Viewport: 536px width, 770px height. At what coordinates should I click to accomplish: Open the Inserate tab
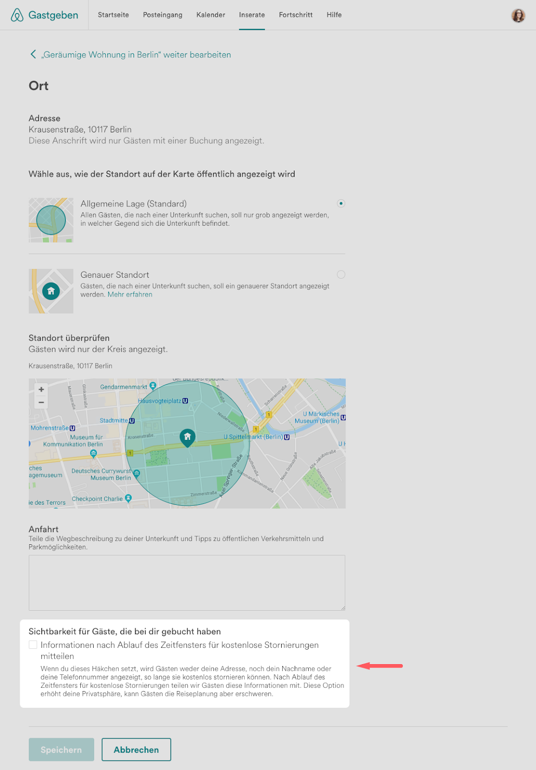coord(252,15)
